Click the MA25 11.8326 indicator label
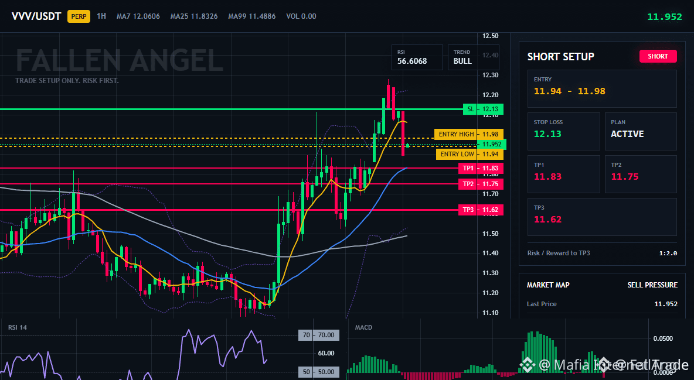694x380 pixels. click(x=194, y=16)
